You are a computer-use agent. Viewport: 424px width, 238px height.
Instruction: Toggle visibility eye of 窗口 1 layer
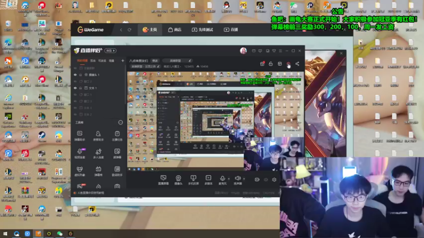pyautogui.click(x=75, y=95)
